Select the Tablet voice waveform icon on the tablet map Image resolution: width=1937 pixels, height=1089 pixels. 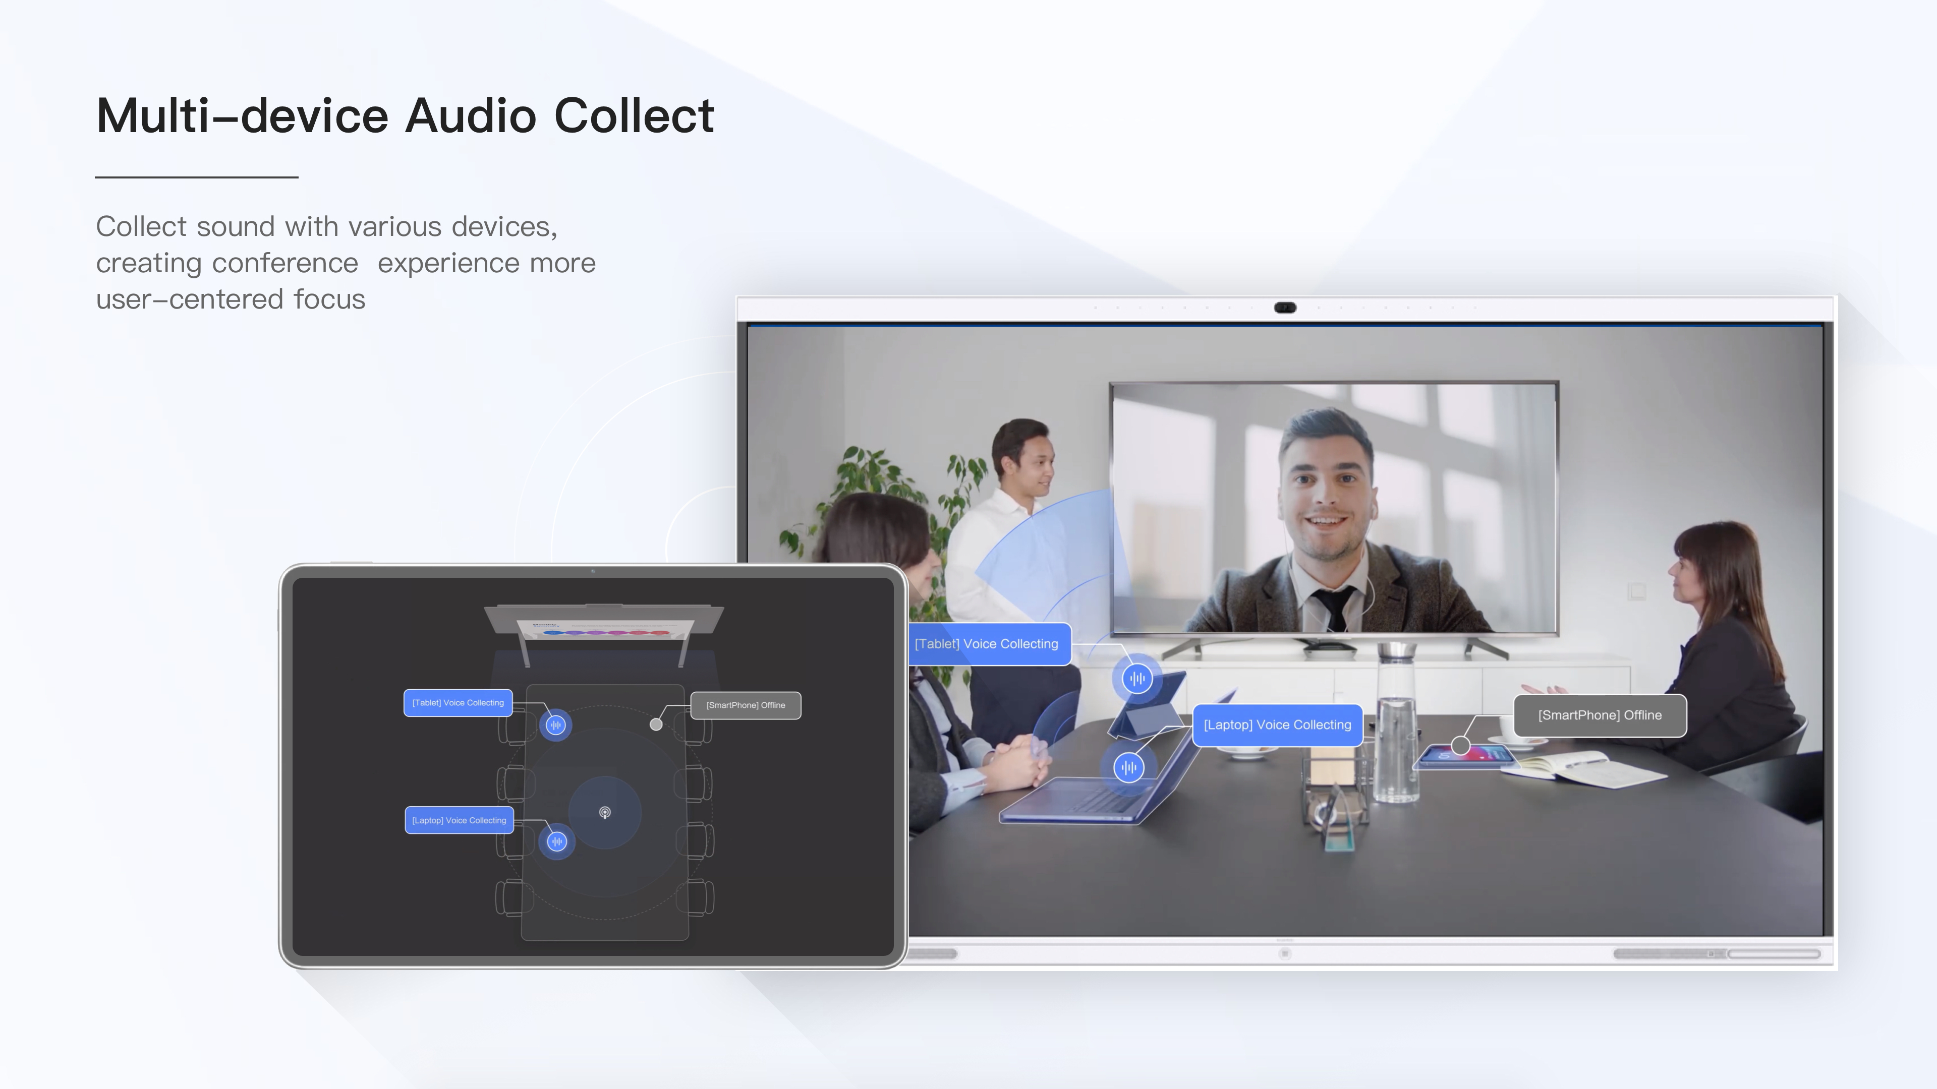pos(556,724)
